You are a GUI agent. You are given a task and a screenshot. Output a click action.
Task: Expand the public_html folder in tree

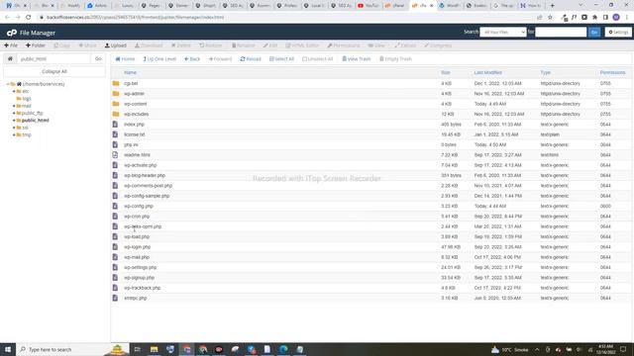tap(14, 121)
